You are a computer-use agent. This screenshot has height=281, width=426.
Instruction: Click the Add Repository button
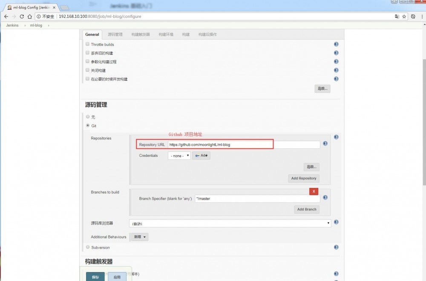tap(304, 178)
